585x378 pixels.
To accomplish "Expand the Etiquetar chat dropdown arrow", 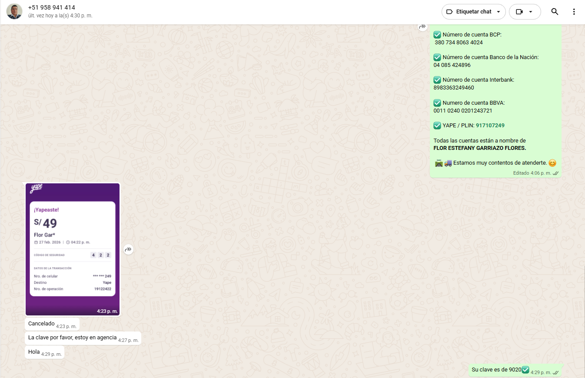I will [498, 12].
